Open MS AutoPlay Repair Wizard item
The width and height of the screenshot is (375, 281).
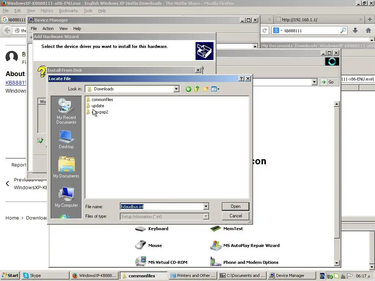tap(245, 246)
